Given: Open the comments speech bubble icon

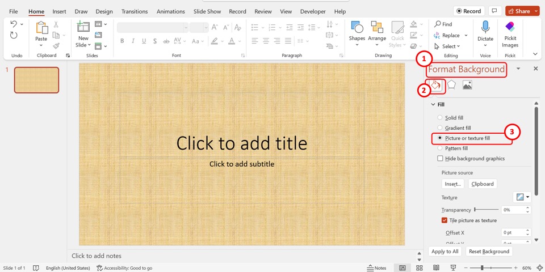Looking at the screenshot, I should (494, 11).
